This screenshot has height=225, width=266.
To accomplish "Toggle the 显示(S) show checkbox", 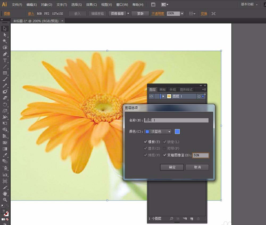I will (145, 148).
